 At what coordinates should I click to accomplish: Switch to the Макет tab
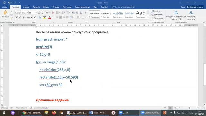pos(46,7)
